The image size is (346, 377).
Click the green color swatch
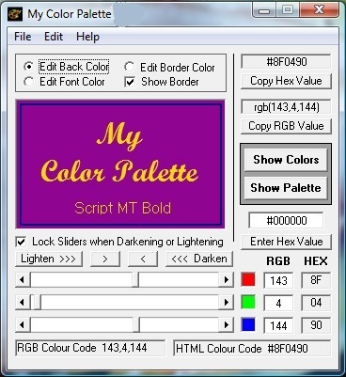pyautogui.click(x=248, y=302)
